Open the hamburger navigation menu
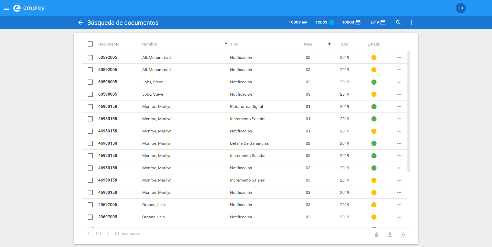The height and width of the screenshot is (247, 492). click(x=7, y=8)
